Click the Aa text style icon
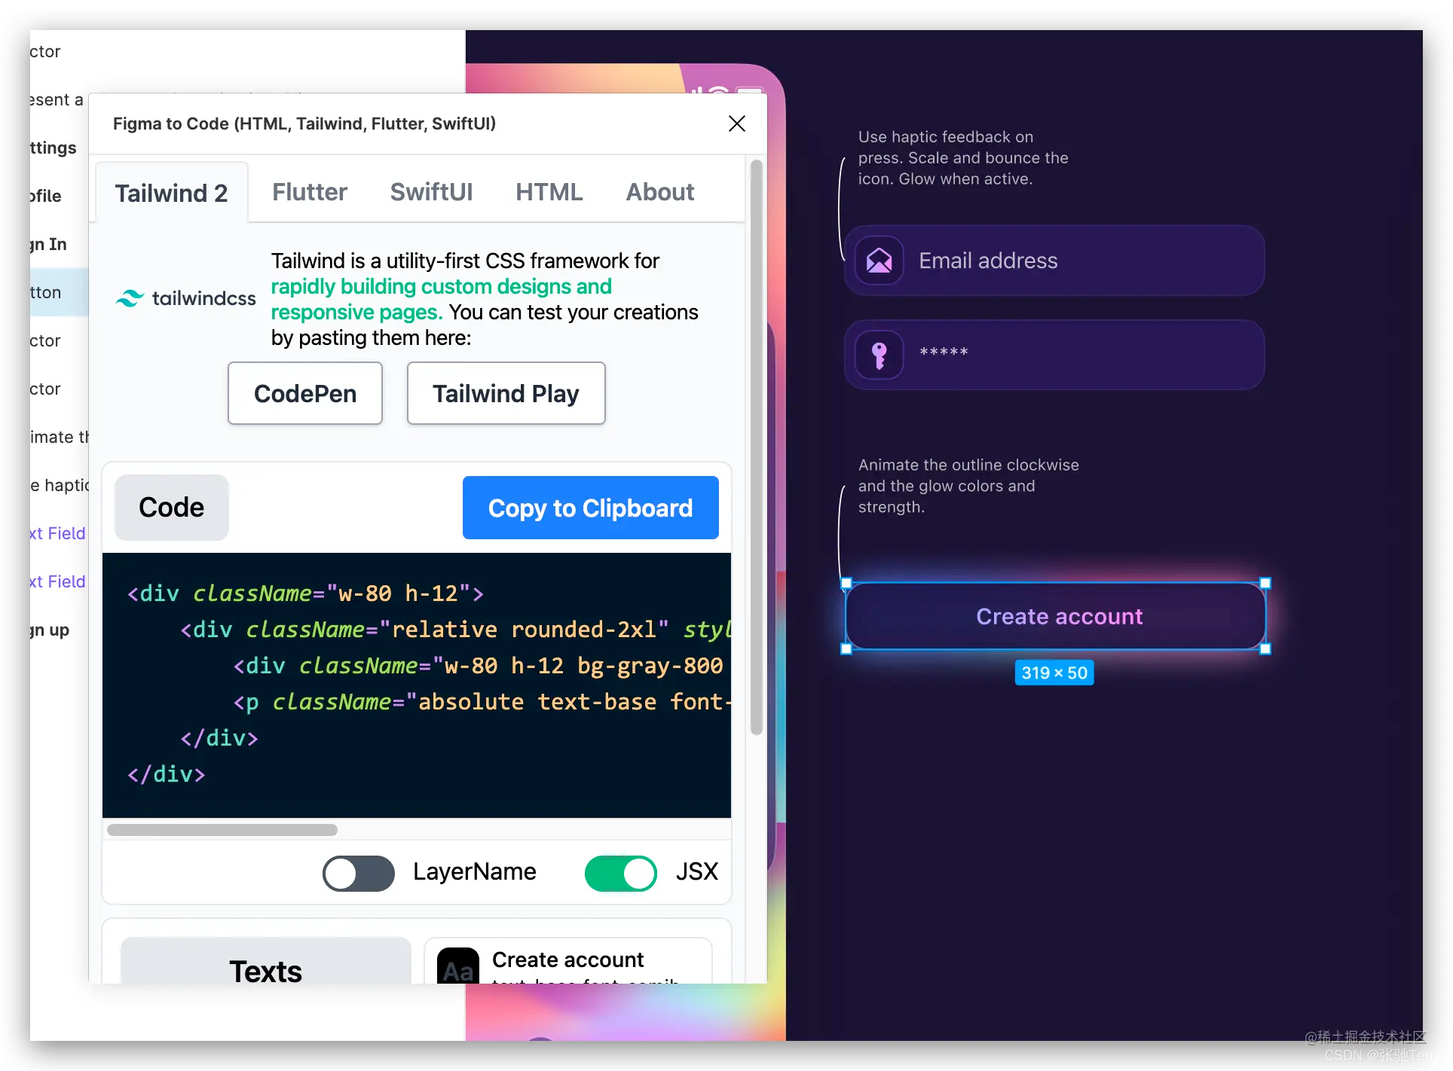 tap(457, 969)
